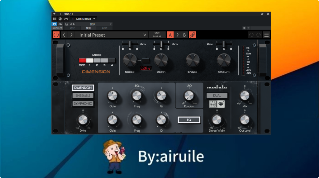Set MODE switch to position 3
The image size is (319, 178).
click(104, 60)
